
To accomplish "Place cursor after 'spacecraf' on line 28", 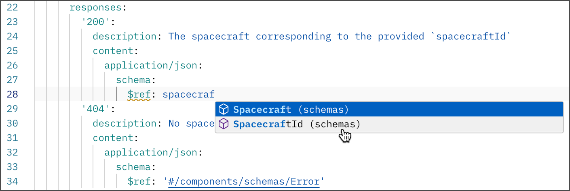I will 215,95.
